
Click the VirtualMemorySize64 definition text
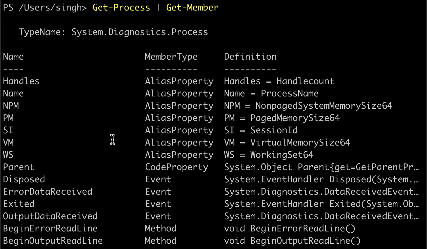(300, 143)
